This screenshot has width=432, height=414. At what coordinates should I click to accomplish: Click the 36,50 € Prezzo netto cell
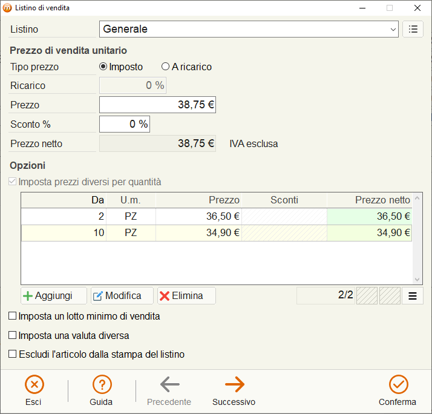pyautogui.click(x=370, y=216)
